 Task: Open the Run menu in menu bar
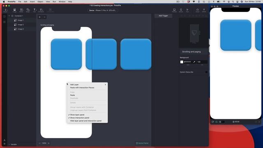(x=54, y=2)
